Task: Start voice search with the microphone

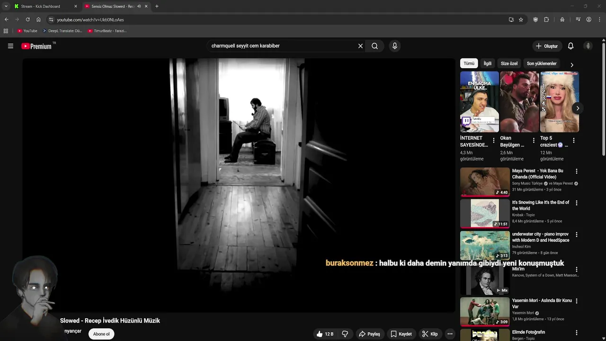Action: pos(395,46)
